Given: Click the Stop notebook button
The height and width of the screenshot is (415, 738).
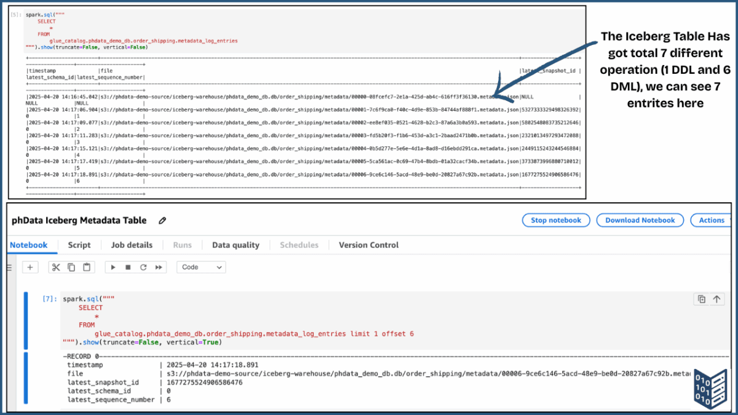Looking at the screenshot, I should 555,220.
